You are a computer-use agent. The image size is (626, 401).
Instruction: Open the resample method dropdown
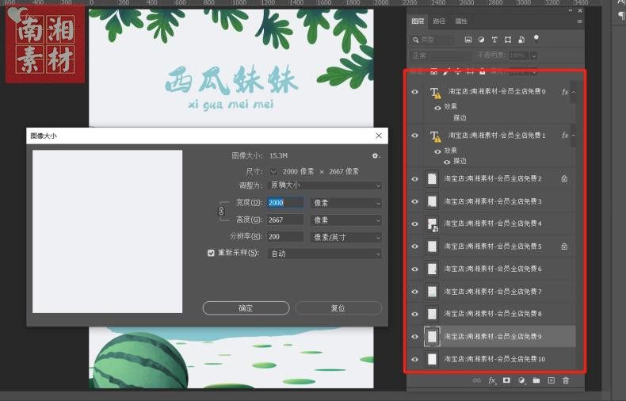[x=324, y=254]
